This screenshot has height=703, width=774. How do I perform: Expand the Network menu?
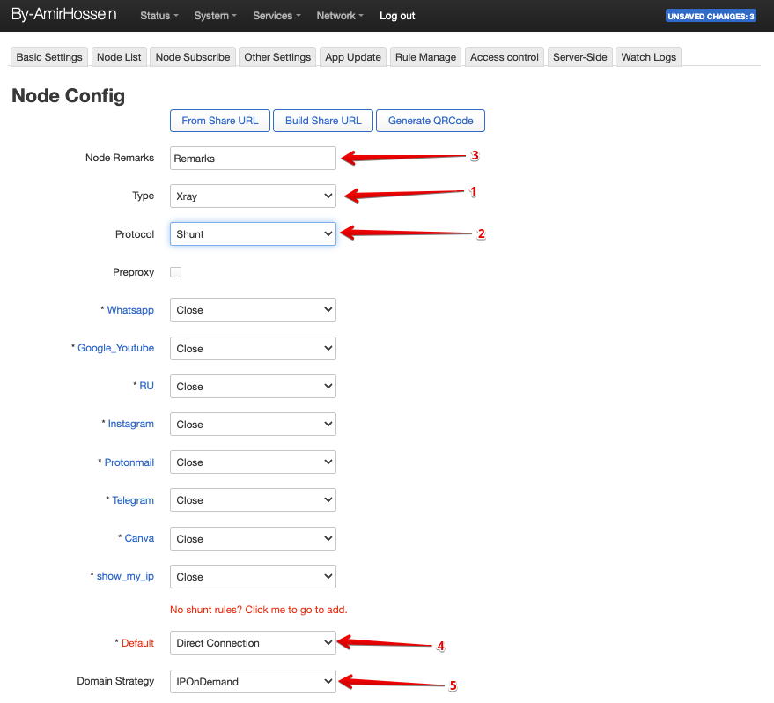(340, 16)
